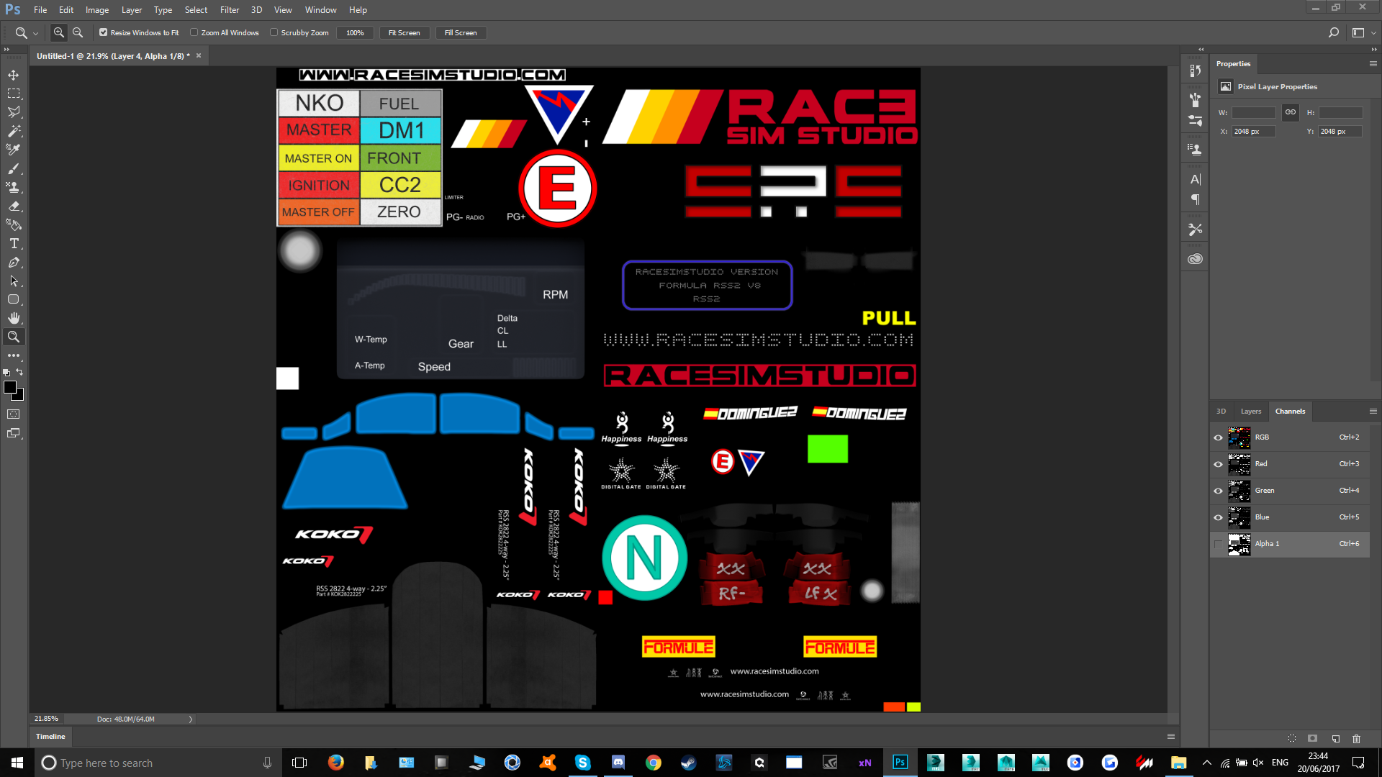Screen dimensions: 1382x777
Task: Select the Eyedropper tool
Action: coord(14,150)
